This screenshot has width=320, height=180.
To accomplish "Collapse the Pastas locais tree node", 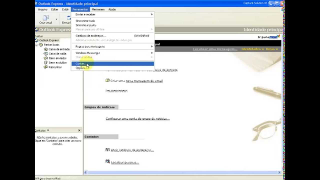I will [36, 45].
